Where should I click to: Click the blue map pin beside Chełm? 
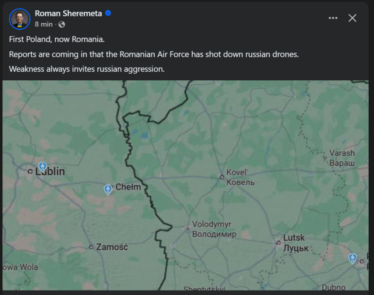click(x=108, y=189)
